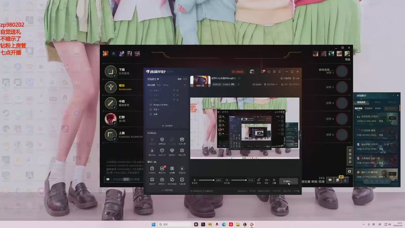This screenshot has height=228, width=405.
Task: Click the grey streaming status button at bottom right
Action: [x=289, y=181]
